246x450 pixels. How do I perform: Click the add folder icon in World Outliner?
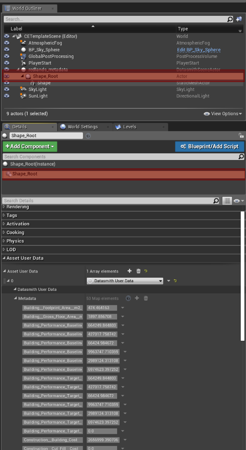[x=238, y=19]
